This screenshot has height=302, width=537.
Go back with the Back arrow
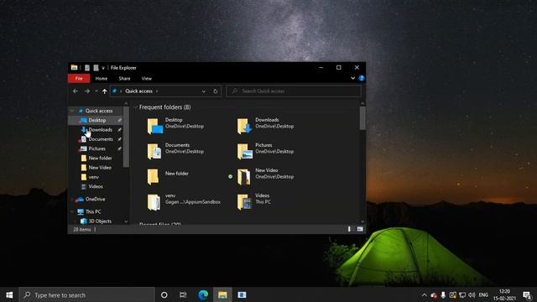click(75, 91)
